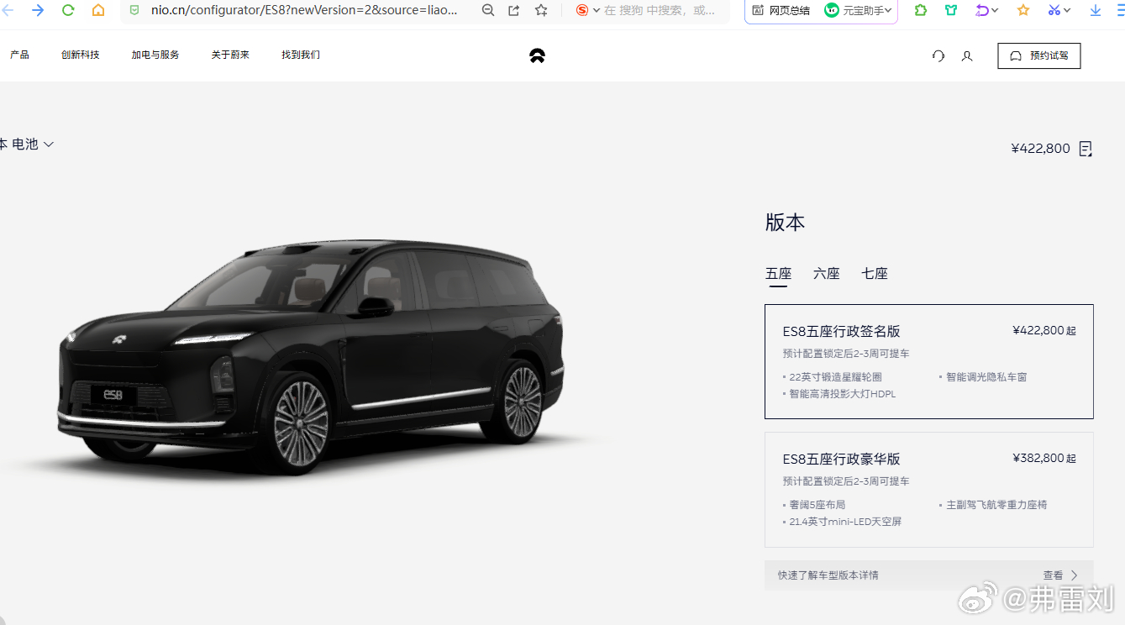Open the 加电与服务 navigation menu
Image resolution: width=1125 pixels, height=625 pixels.
[x=155, y=55]
